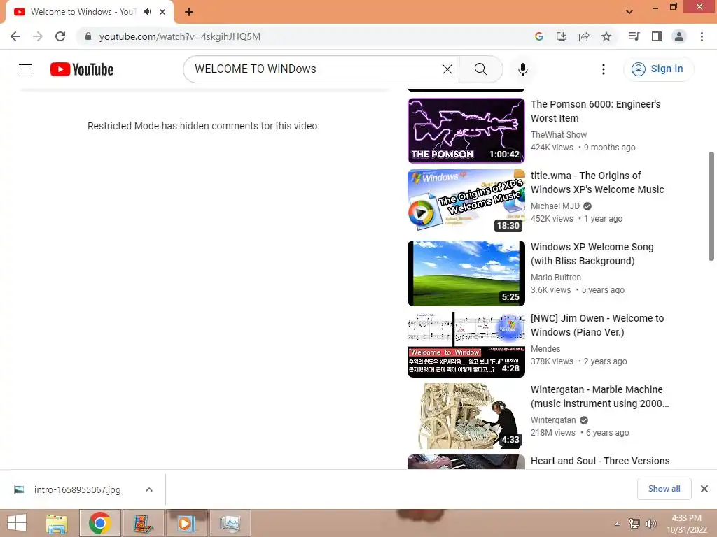
Task: Click the browser forward arrow
Action: point(38,36)
